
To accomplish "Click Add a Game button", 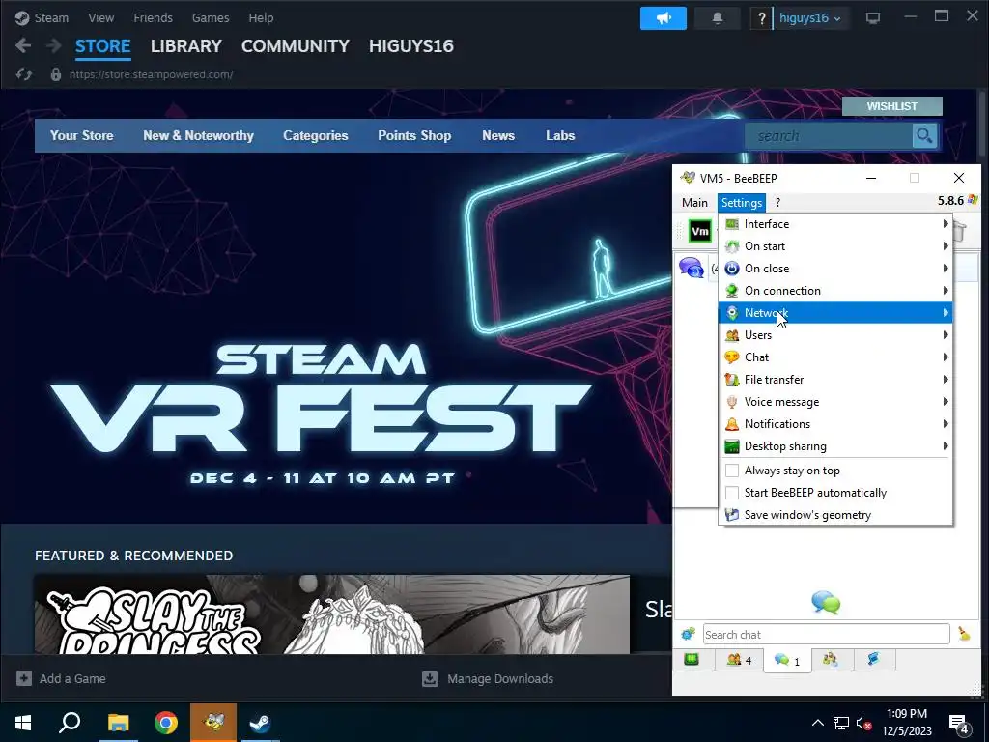I will (61, 679).
